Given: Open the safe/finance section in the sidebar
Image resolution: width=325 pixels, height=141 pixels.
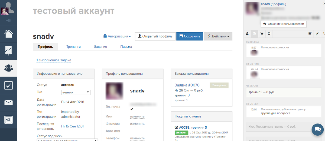Looking at the screenshot, I should click(x=8, y=120).
